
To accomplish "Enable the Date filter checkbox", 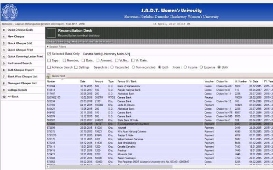I will click(x=83, y=60).
